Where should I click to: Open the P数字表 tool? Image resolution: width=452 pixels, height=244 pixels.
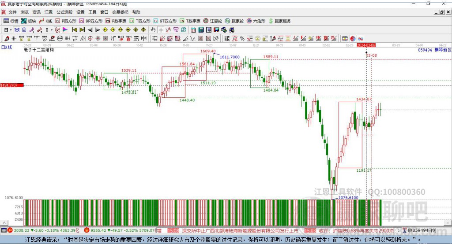pyautogui.click(x=116, y=21)
